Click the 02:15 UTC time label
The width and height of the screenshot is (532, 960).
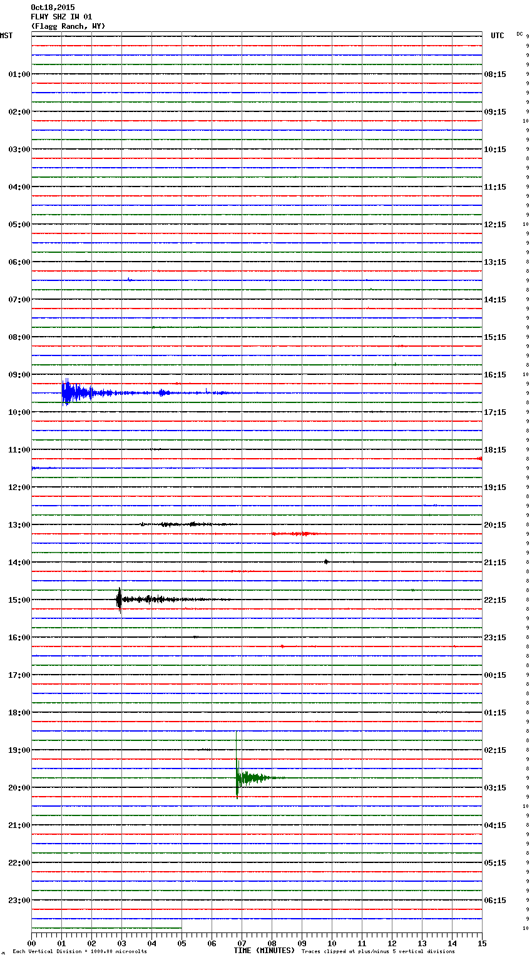(495, 750)
